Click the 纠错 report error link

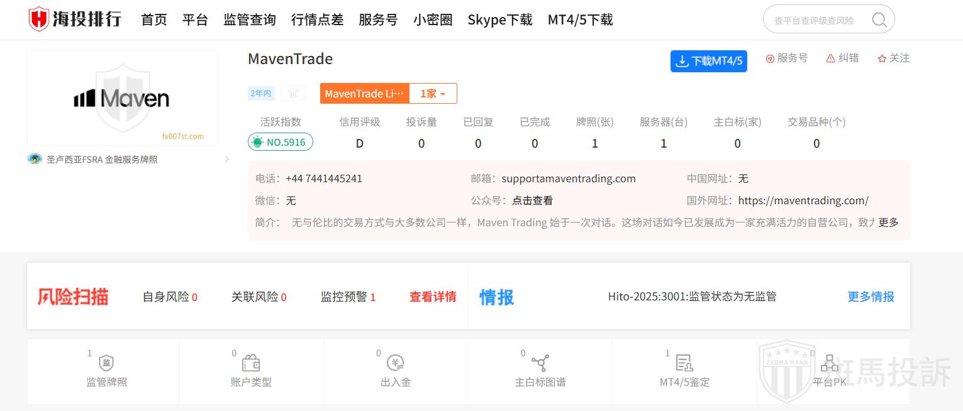point(842,58)
